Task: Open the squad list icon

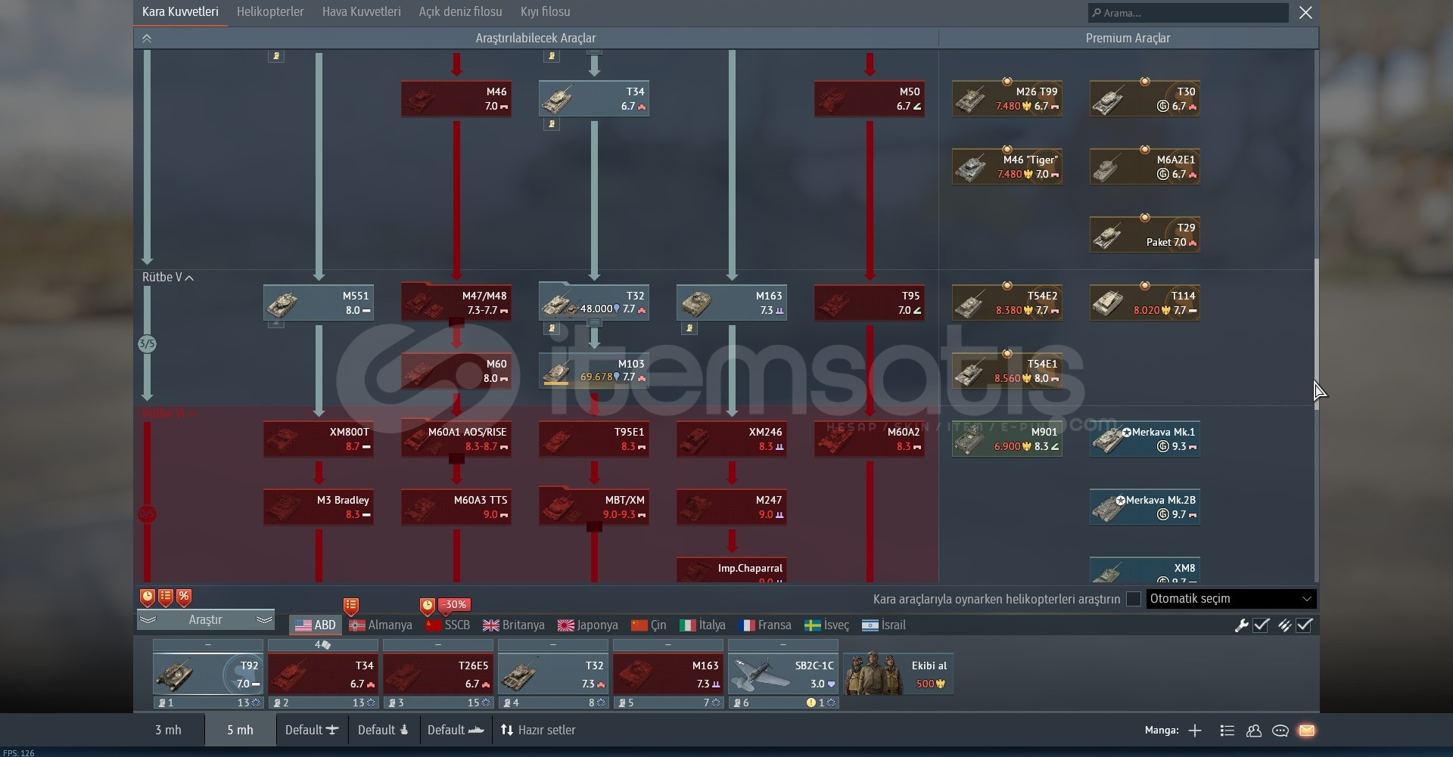Action: (x=1227, y=731)
